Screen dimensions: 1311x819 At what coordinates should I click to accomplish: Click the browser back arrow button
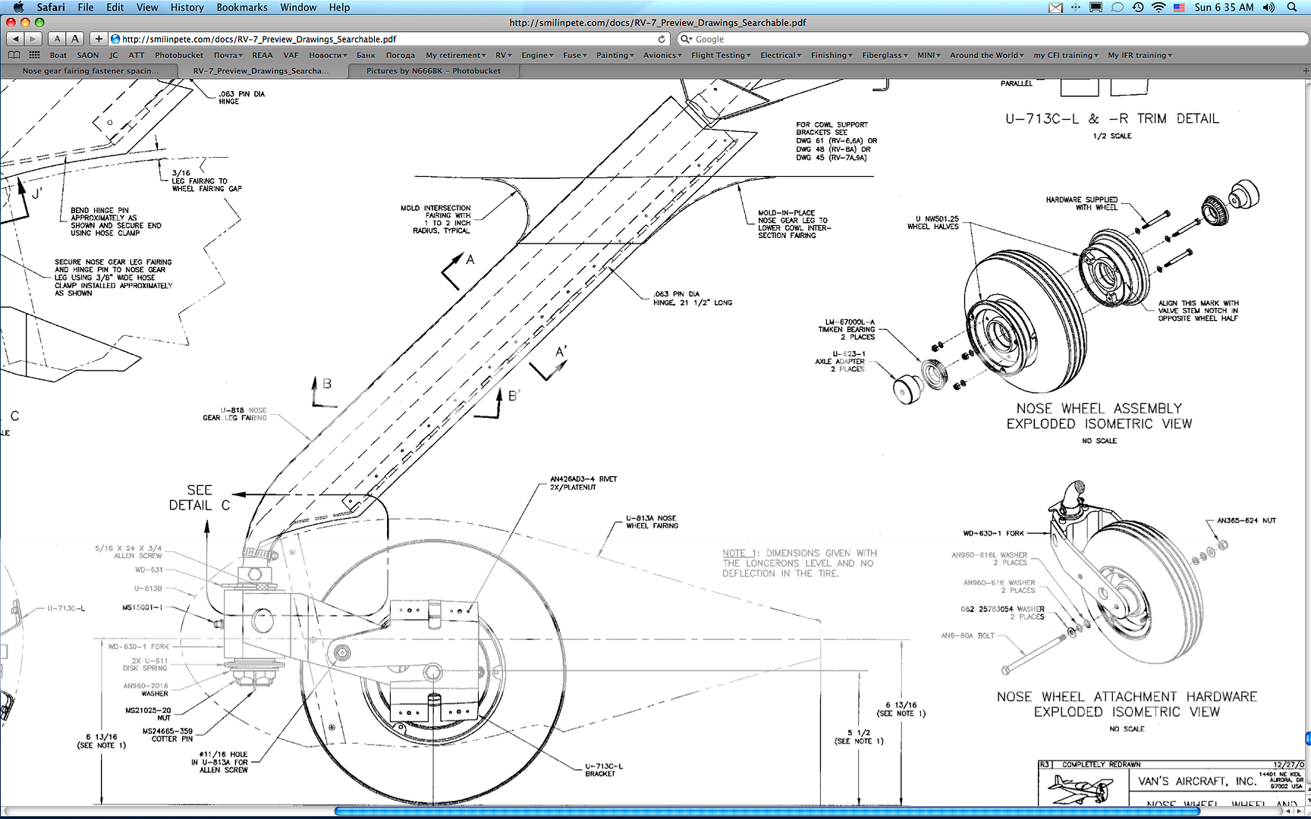15,39
